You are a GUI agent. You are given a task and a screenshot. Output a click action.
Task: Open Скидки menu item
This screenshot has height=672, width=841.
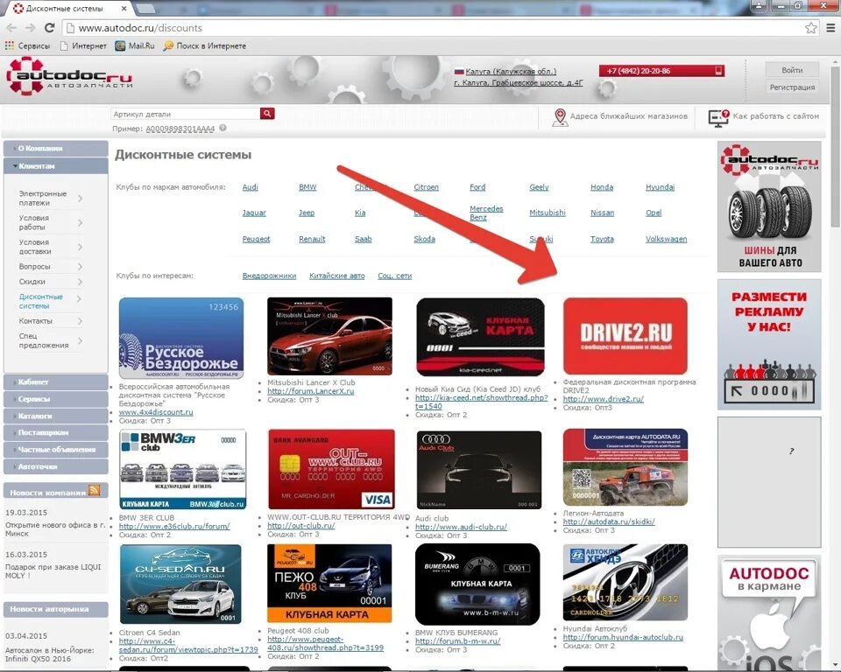[51, 282]
